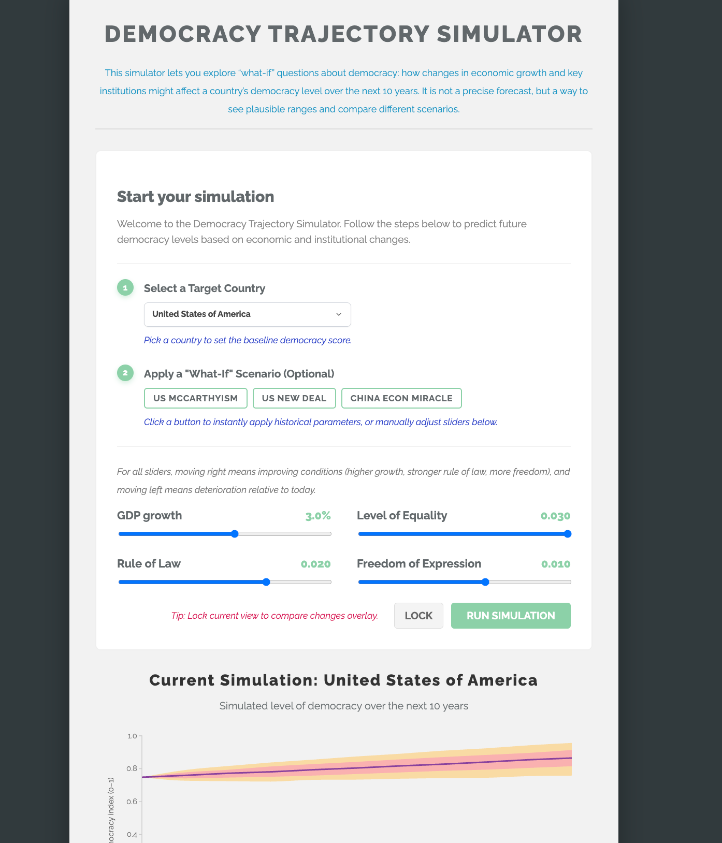Image resolution: width=722 pixels, height=843 pixels.
Task: Click the 1.0 tick label on chart axis
Action: click(x=132, y=736)
